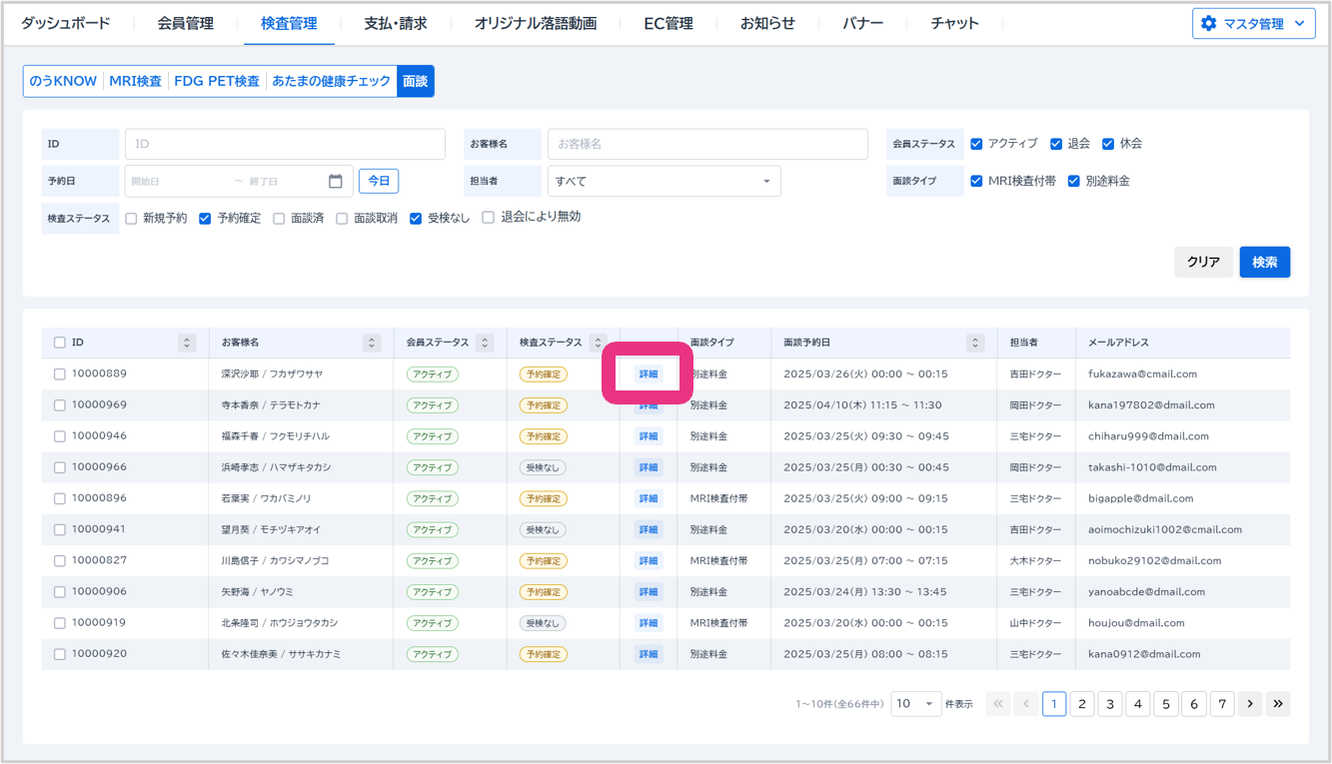Open the rows-per-page 10 dropdown
The height and width of the screenshot is (764, 1332).
[x=916, y=704]
